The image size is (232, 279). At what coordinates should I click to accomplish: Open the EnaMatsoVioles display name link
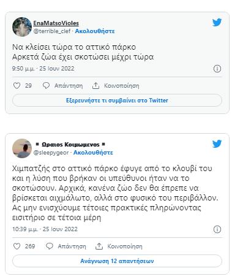click(56, 23)
